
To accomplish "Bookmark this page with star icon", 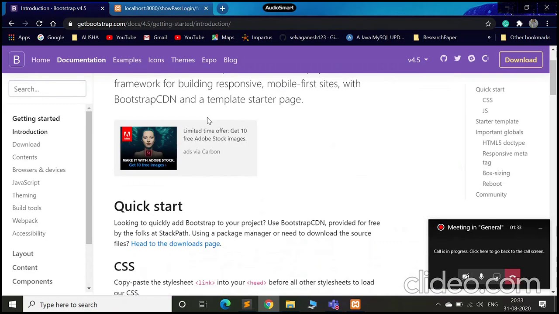I will pos(488,24).
